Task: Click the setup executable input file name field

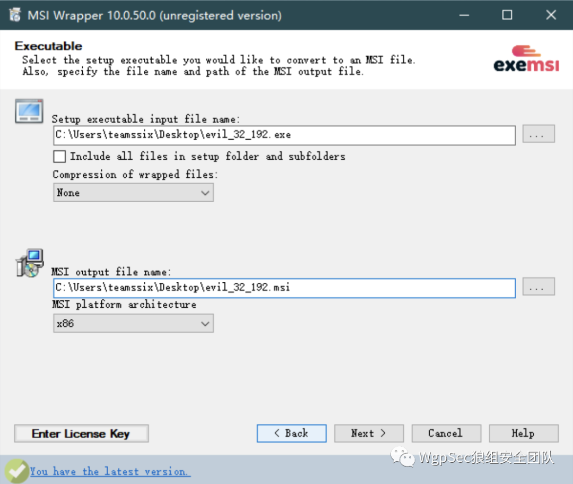Action: 284,135
